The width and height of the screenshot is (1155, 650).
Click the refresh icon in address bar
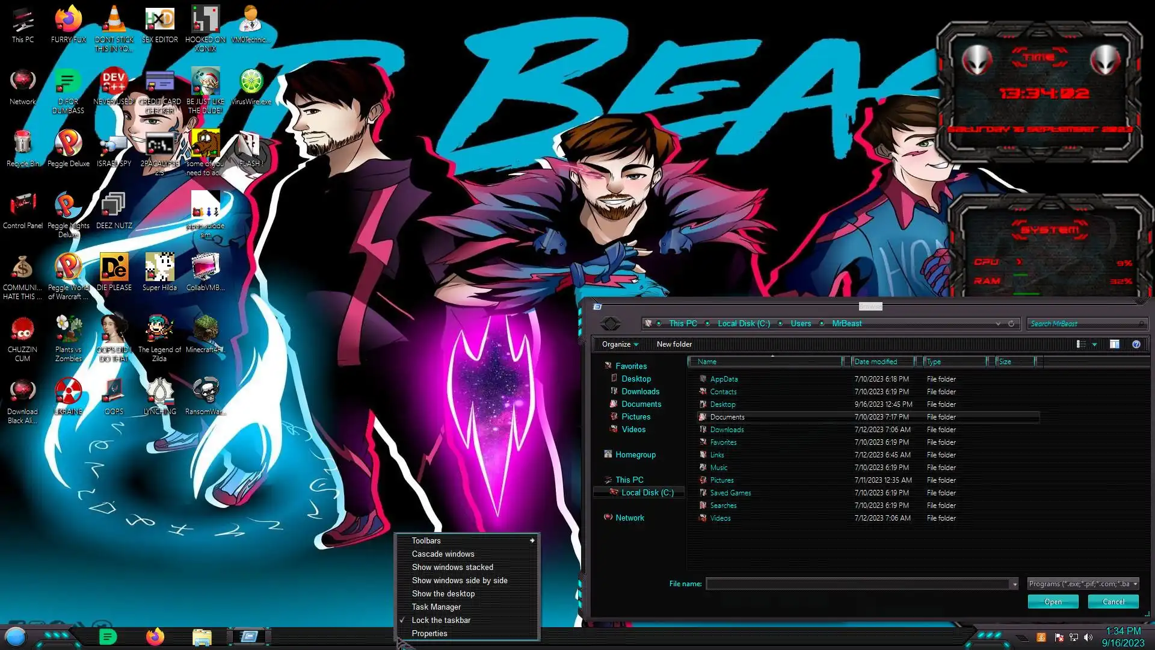tap(1011, 324)
